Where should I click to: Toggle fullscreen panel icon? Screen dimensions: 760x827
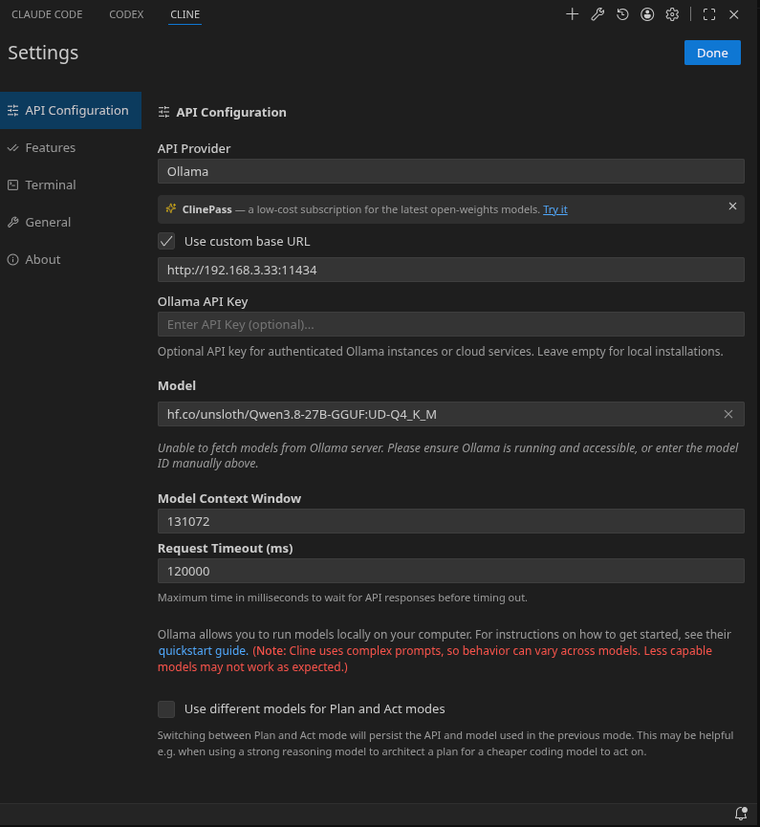point(709,14)
